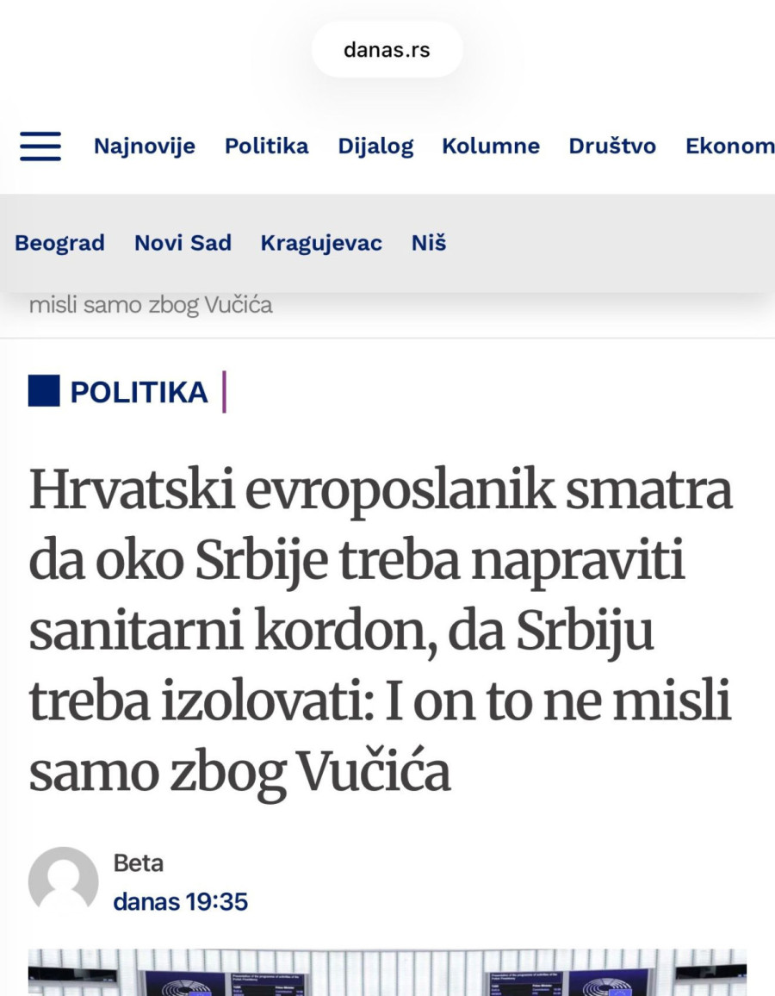Click the truncated headline text misli samo zbog Vučića
This screenshot has width=775, height=996.
point(152,304)
